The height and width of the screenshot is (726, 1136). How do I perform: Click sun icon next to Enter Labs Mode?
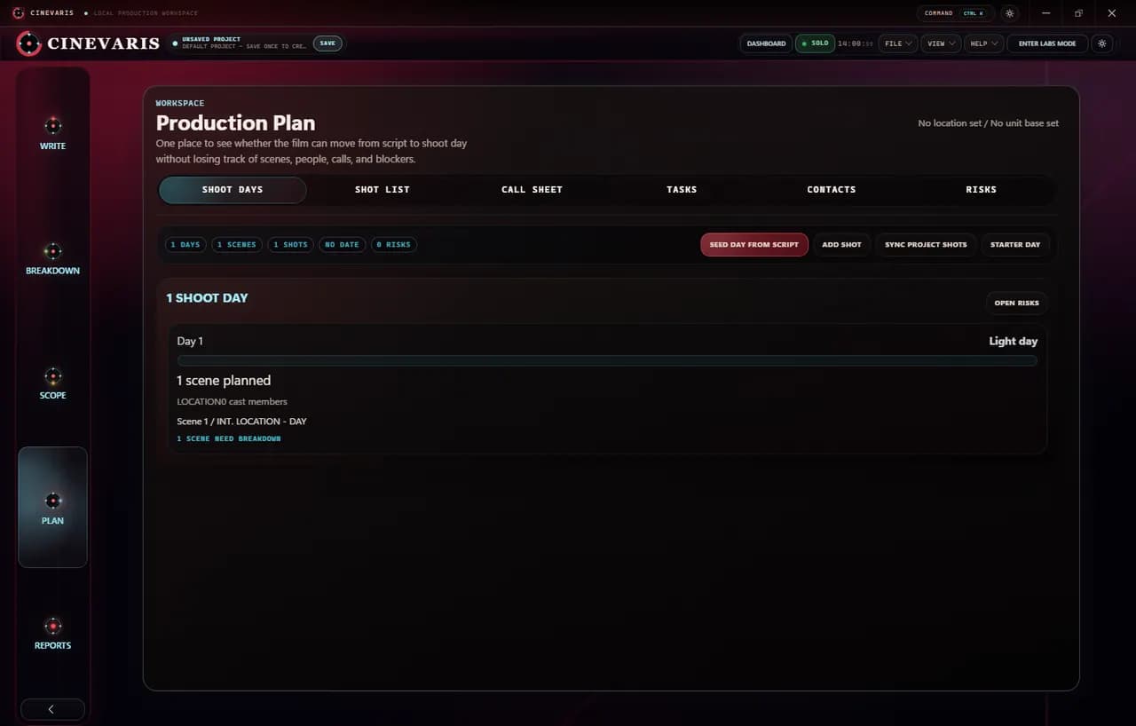point(1102,43)
